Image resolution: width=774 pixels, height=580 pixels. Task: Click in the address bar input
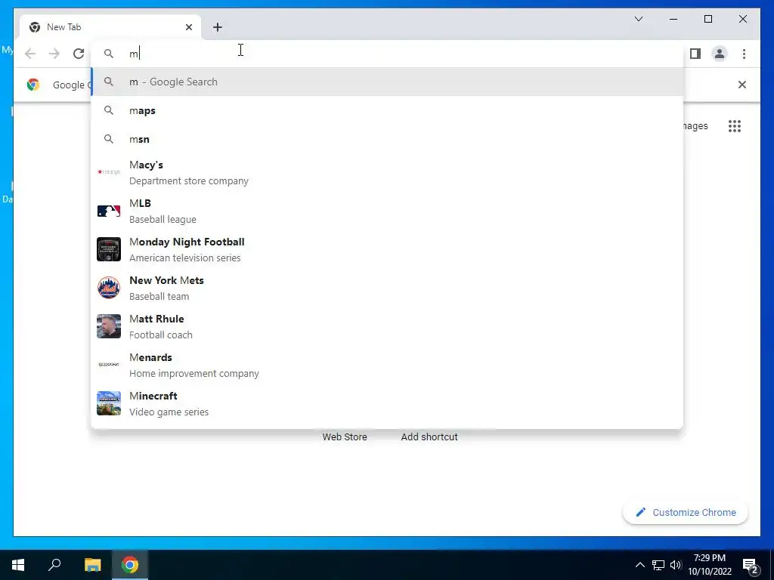tap(388, 54)
